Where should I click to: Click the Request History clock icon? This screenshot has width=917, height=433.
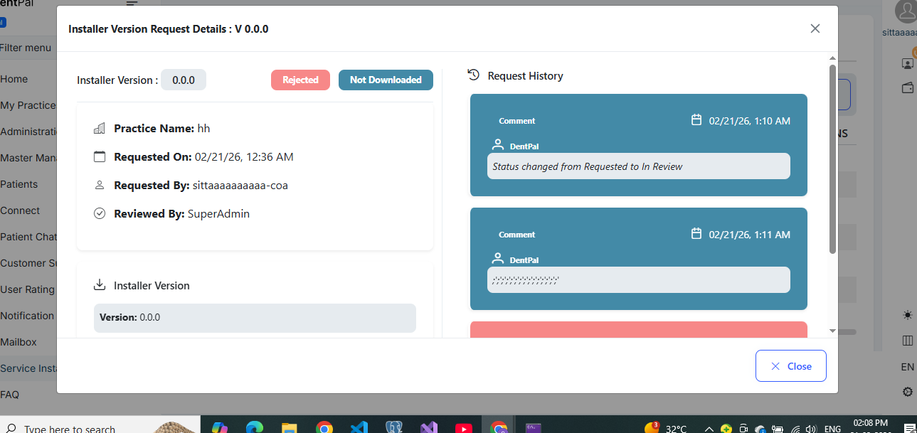pos(473,75)
